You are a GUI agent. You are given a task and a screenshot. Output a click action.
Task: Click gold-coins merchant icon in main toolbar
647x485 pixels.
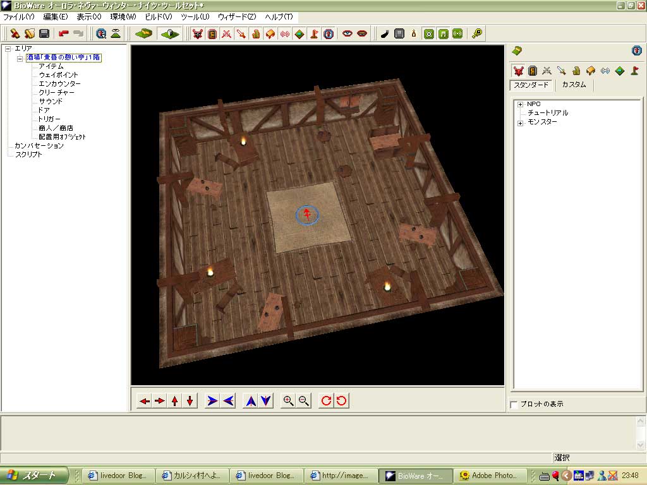(256, 33)
